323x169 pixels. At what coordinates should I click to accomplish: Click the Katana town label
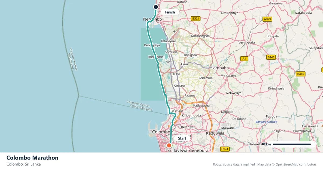tap(182, 2)
